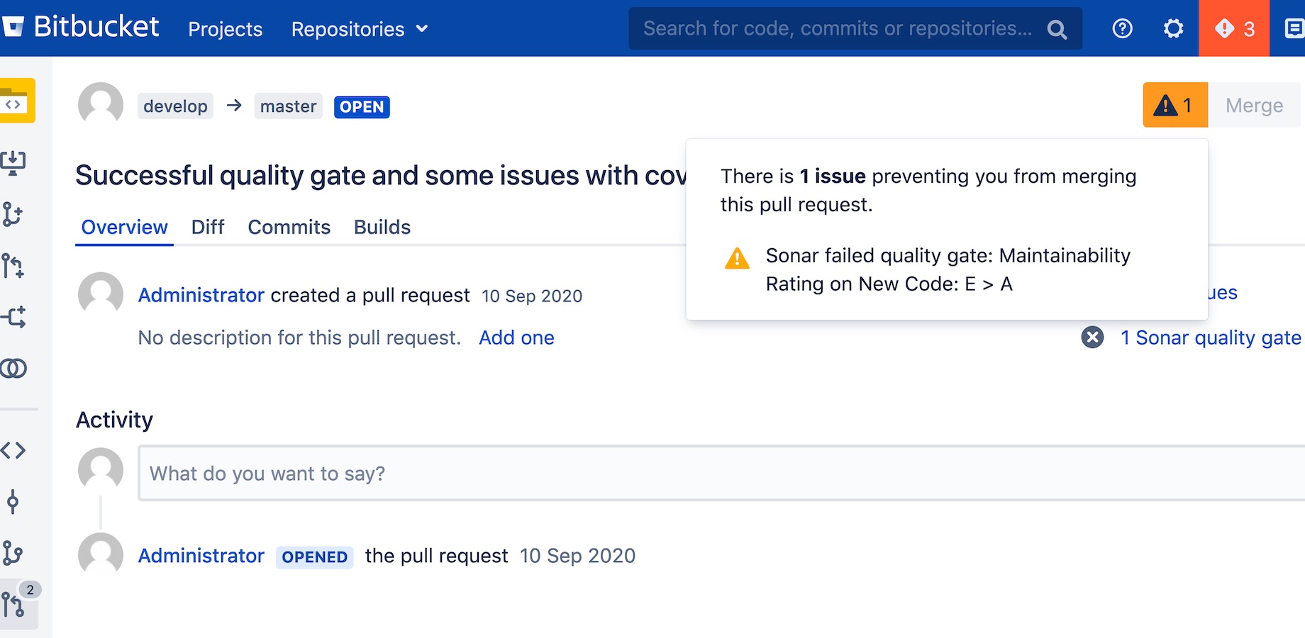The width and height of the screenshot is (1305, 638).
Task: Switch to the Commits tab
Action: [x=289, y=227]
